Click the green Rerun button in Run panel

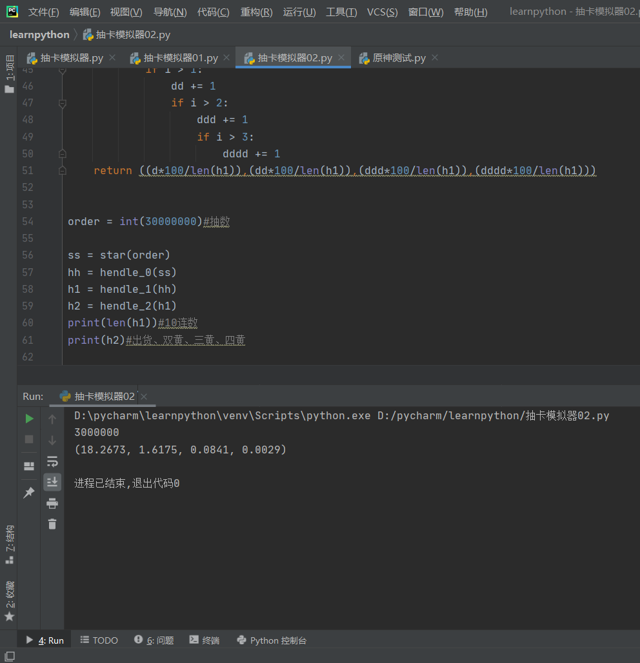coord(29,419)
